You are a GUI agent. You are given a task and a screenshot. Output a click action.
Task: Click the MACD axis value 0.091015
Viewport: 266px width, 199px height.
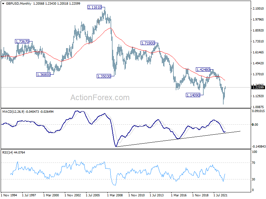point(258,111)
